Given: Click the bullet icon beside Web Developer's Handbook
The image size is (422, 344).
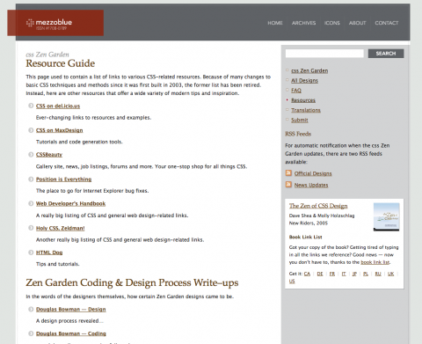Looking at the screenshot, I should [x=31, y=203].
